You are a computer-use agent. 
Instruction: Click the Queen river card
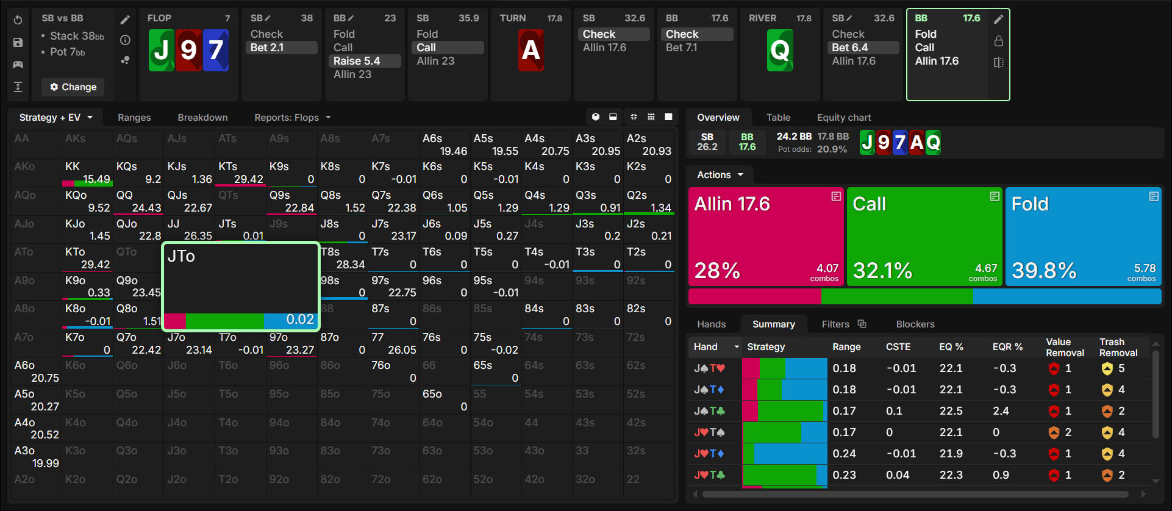pyautogui.click(x=780, y=50)
